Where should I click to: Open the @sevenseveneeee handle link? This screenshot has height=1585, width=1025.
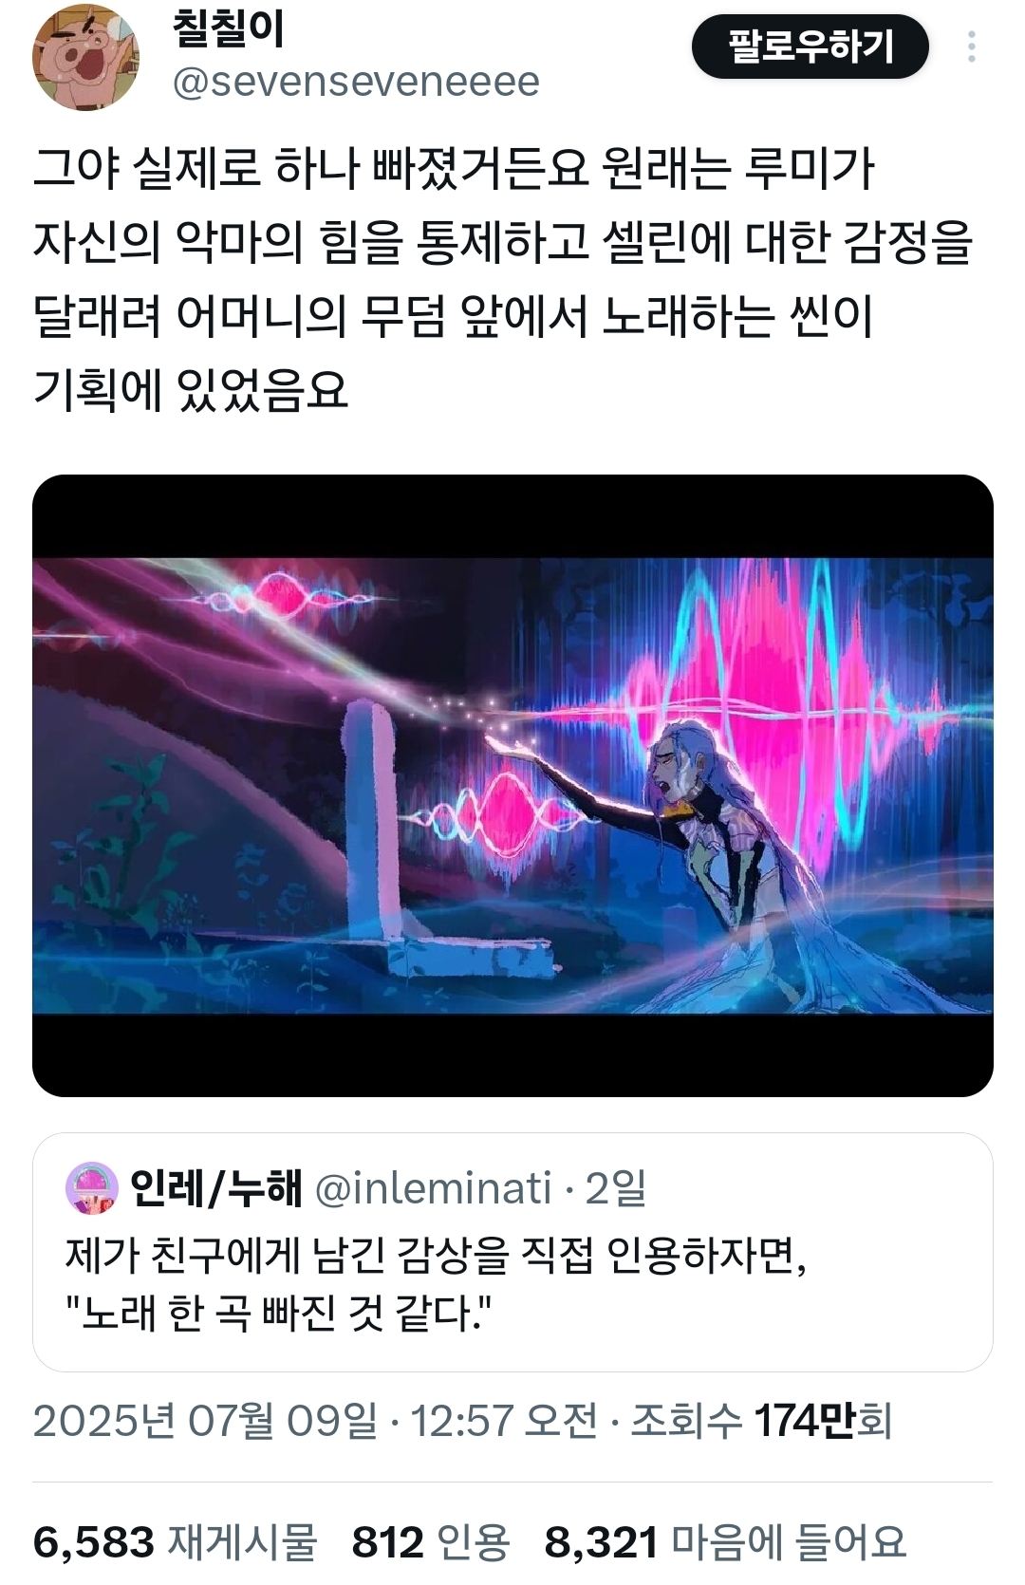pyautogui.click(x=356, y=83)
